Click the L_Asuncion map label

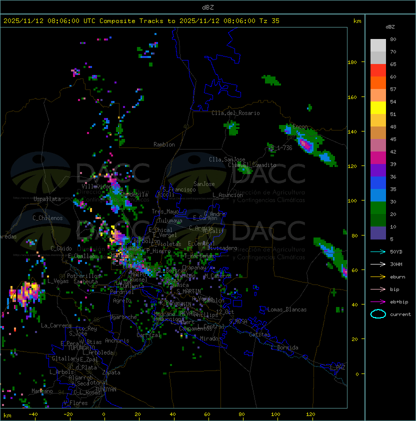click(227, 195)
